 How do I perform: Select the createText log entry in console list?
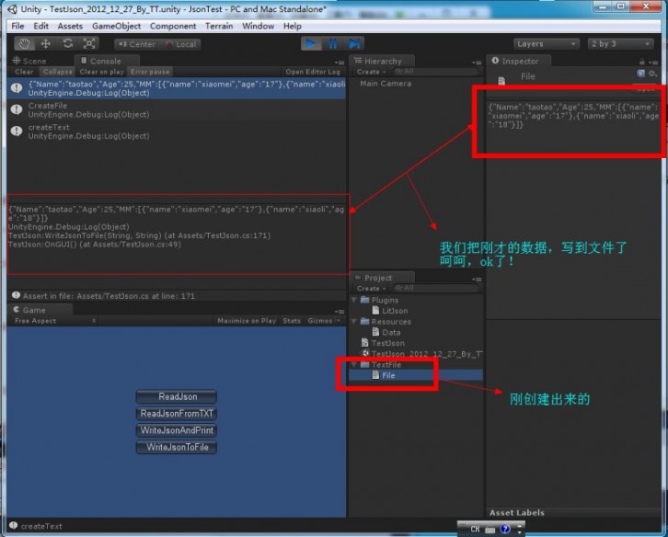pyautogui.click(x=176, y=131)
